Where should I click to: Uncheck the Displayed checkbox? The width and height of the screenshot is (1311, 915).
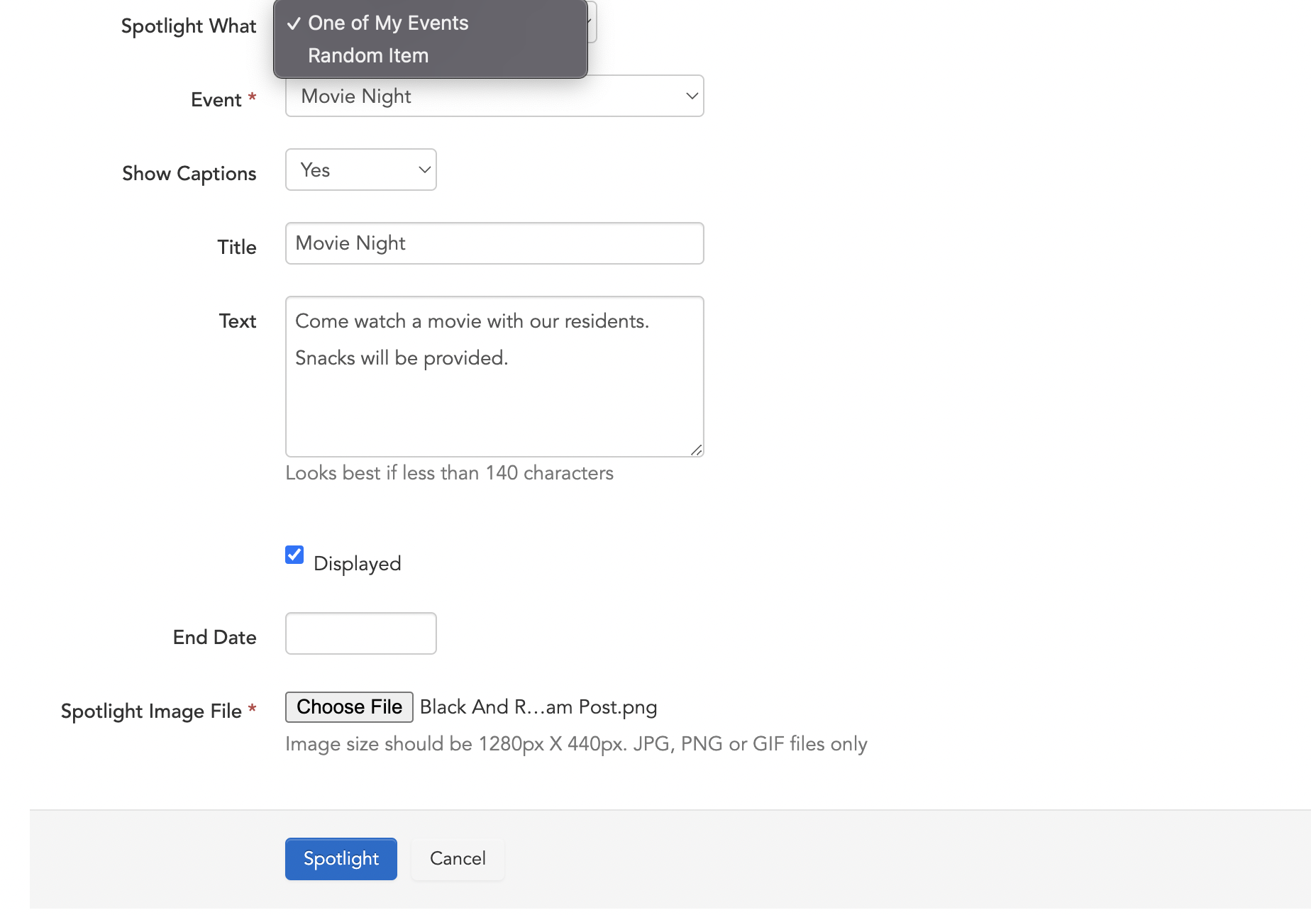tap(294, 555)
